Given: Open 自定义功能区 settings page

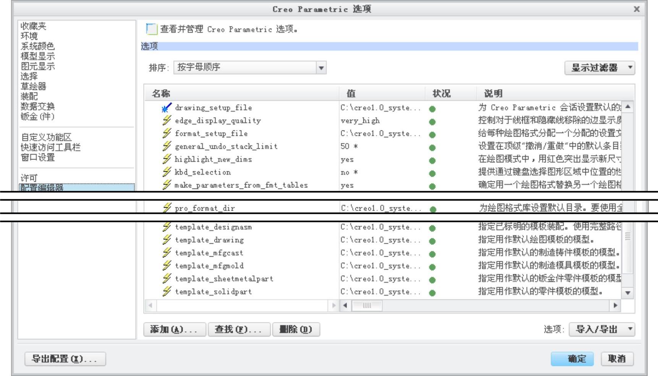Looking at the screenshot, I should 46,137.
